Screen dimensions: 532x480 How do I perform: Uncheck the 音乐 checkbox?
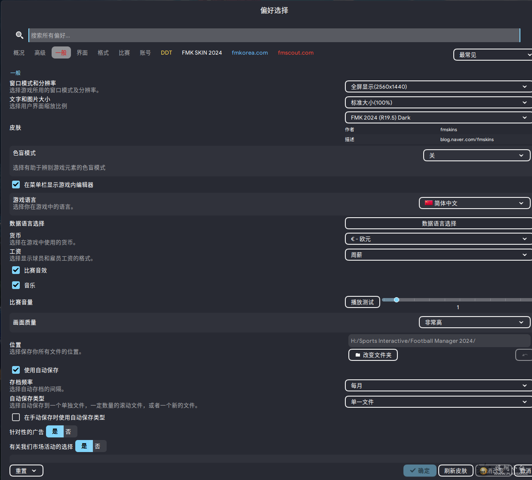[16, 285]
